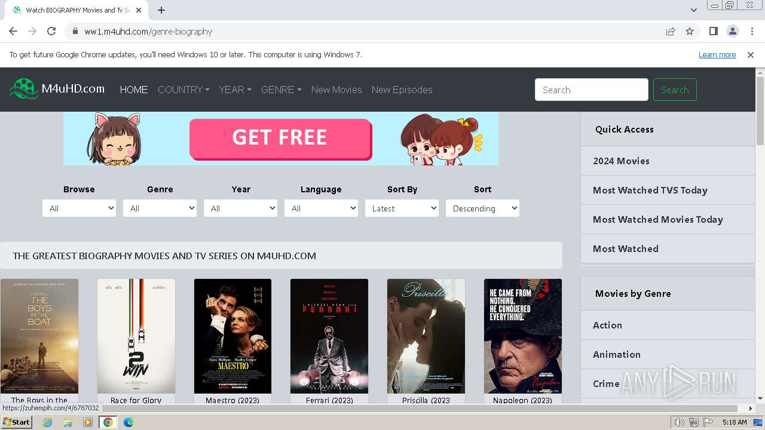Screen dimensions: 765x430
Task: Open Microsoft Edge from the taskbar
Action: point(128,422)
